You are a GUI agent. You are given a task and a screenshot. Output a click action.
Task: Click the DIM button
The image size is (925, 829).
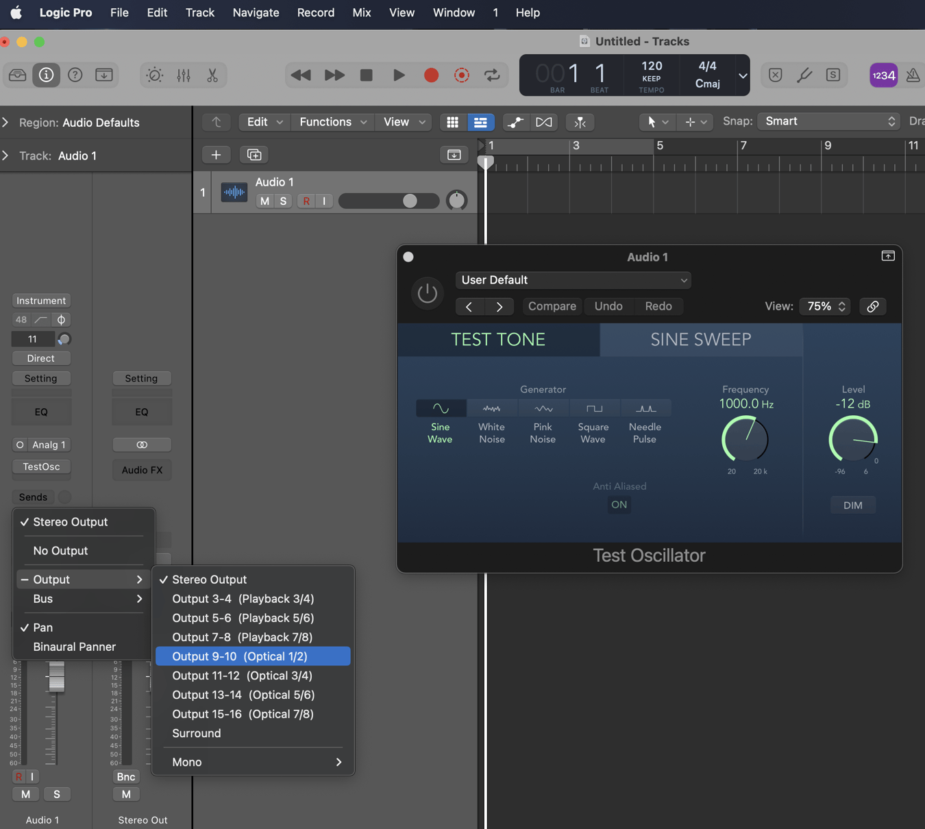[x=852, y=506]
